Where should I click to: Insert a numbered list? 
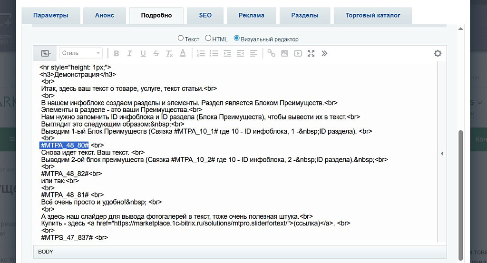tap(201, 53)
